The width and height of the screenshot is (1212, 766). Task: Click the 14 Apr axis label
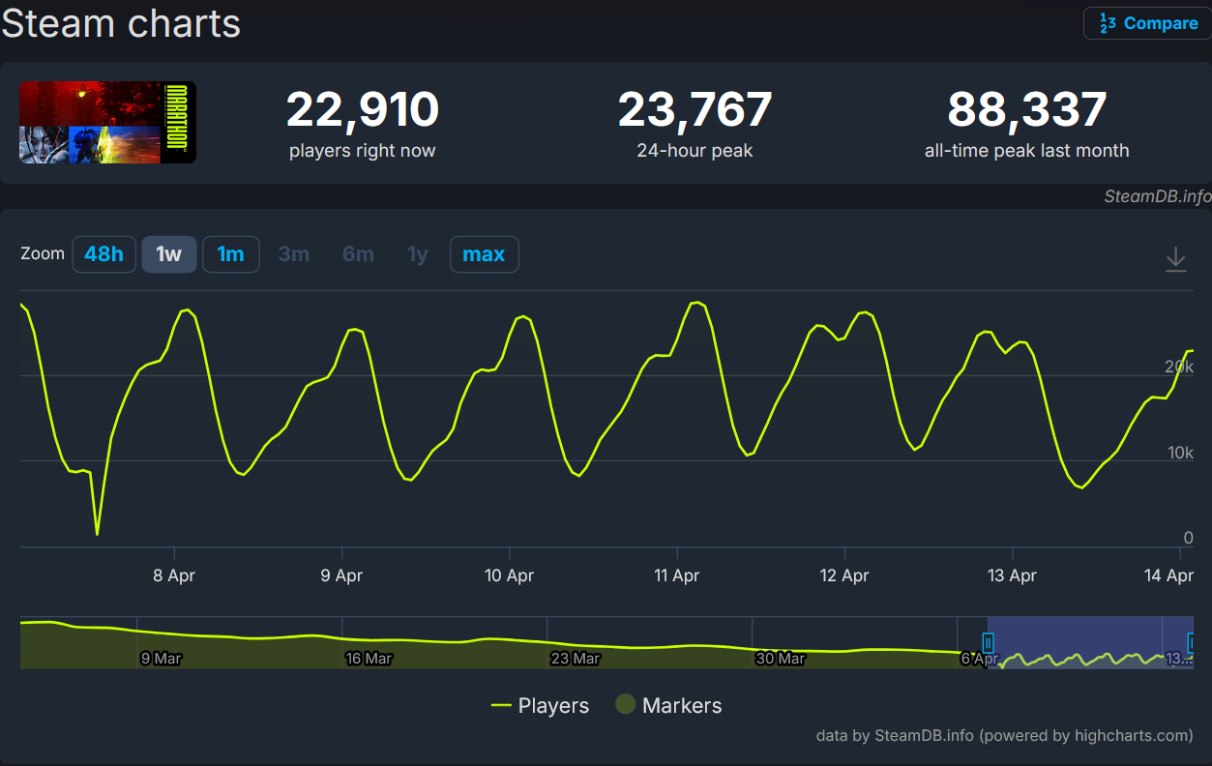pyautogui.click(x=1168, y=575)
